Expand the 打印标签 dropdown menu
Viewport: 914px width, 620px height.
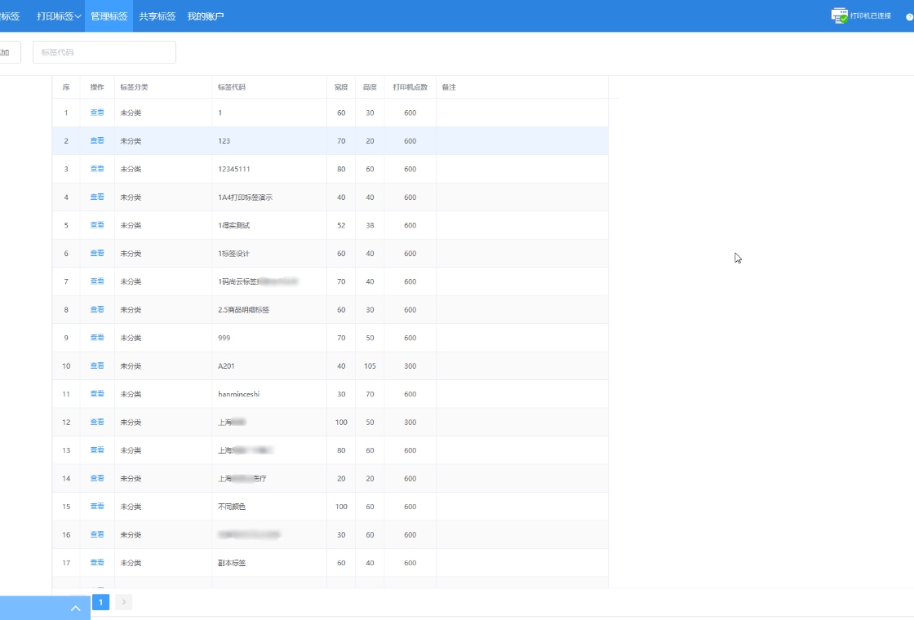(x=58, y=16)
